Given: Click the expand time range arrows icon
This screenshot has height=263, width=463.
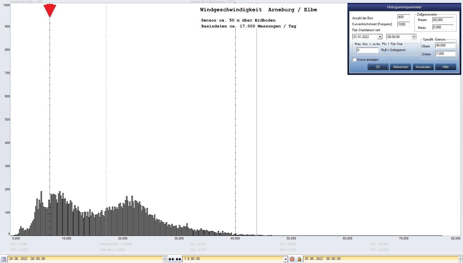Looking at the screenshot, I should [178, 259].
